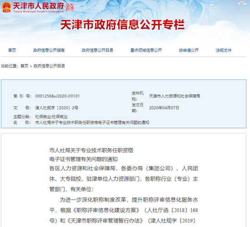Click the article heading 市人社局关于专业技术职务任职资格

[x=91, y=150]
